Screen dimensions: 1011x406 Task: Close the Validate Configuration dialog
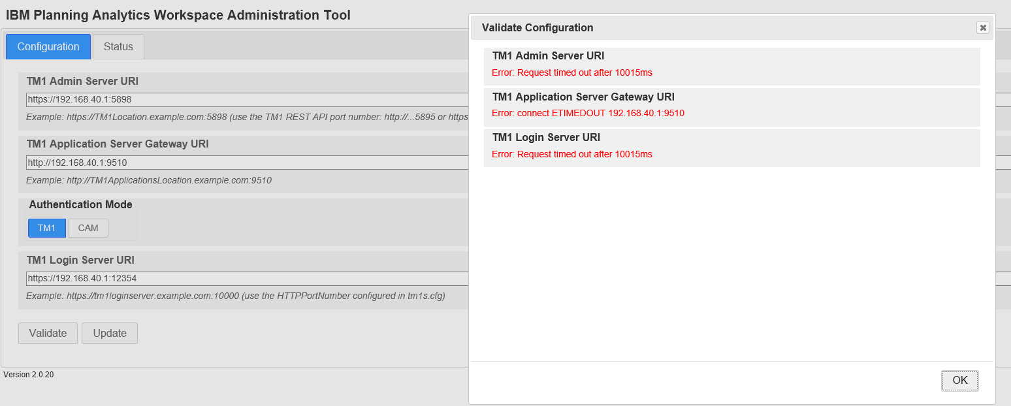982,27
